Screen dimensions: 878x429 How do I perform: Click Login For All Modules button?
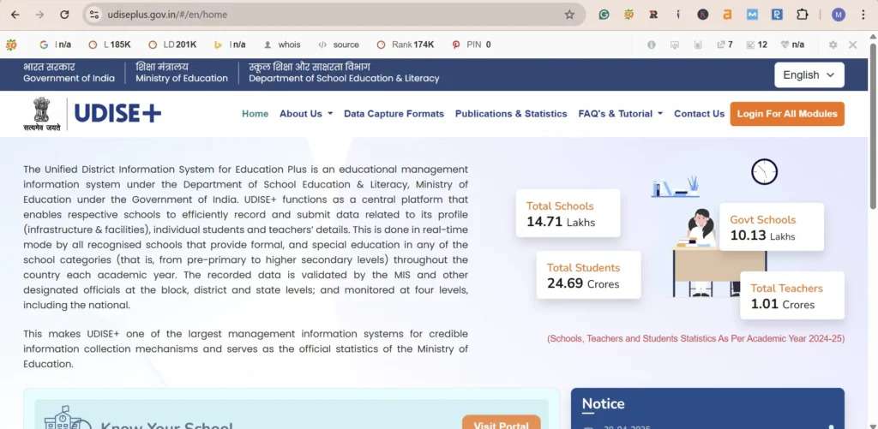[x=786, y=114]
